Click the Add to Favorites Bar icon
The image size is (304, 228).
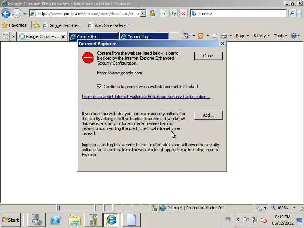(x=36, y=25)
